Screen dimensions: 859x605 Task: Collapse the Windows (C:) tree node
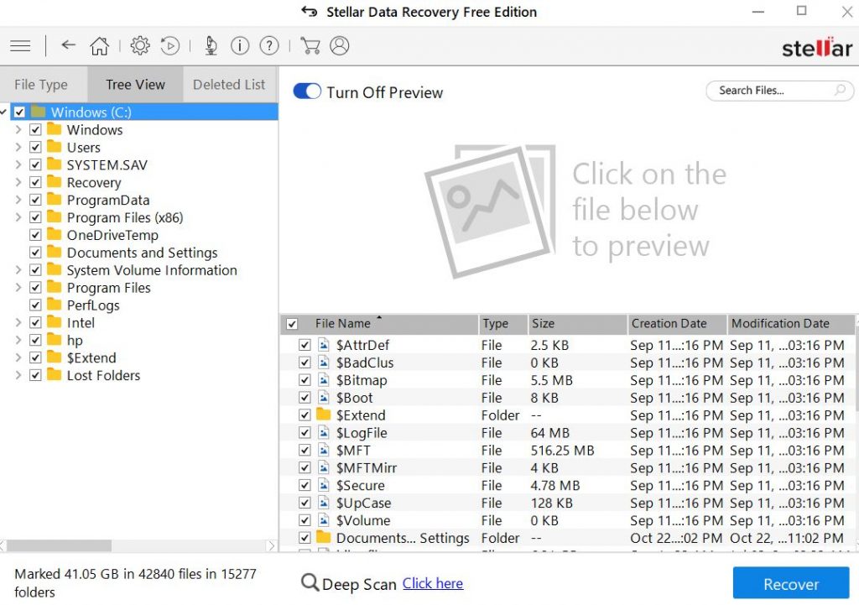[x=4, y=112]
